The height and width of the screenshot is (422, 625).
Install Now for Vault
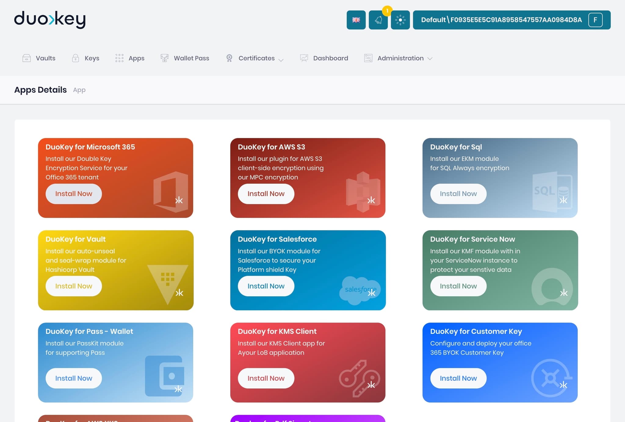(74, 286)
